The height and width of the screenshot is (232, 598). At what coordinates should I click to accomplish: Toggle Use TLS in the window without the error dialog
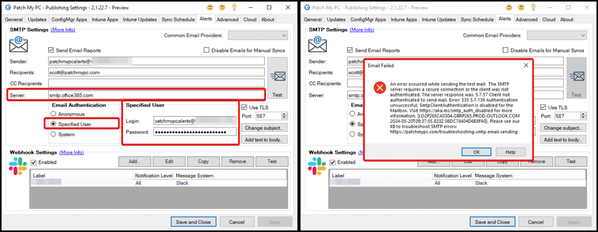[x=244, y=107]
